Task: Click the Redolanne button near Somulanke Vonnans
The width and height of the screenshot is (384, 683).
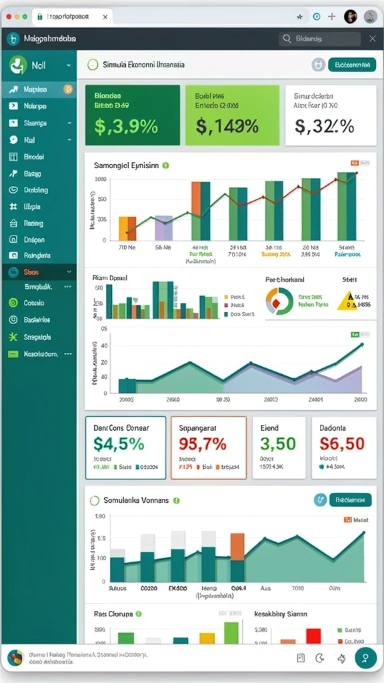Action: point(351,500)
